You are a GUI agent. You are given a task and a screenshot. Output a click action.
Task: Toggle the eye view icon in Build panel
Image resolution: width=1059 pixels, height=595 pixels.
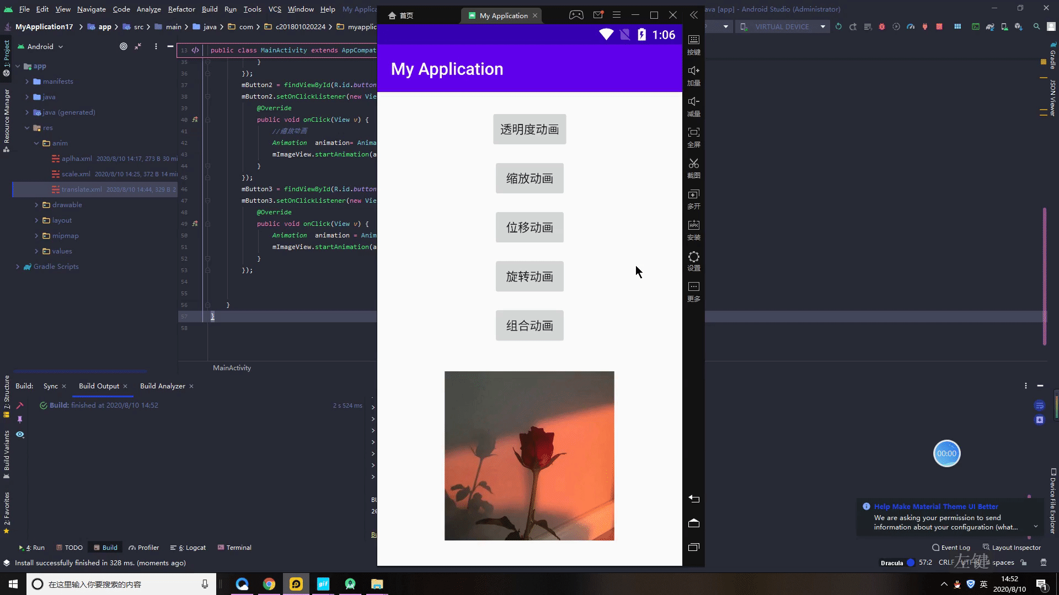20,435
